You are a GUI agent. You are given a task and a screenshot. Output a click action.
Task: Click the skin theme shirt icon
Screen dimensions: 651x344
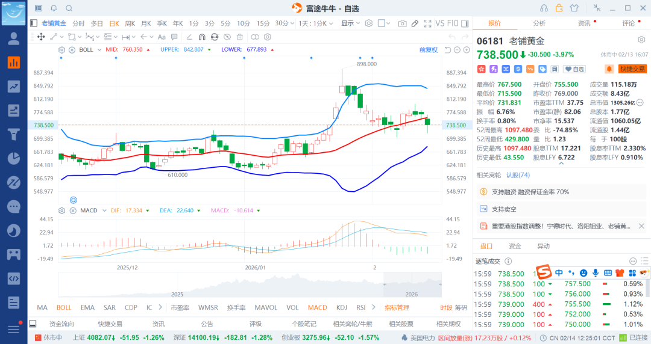click(574, 8)
